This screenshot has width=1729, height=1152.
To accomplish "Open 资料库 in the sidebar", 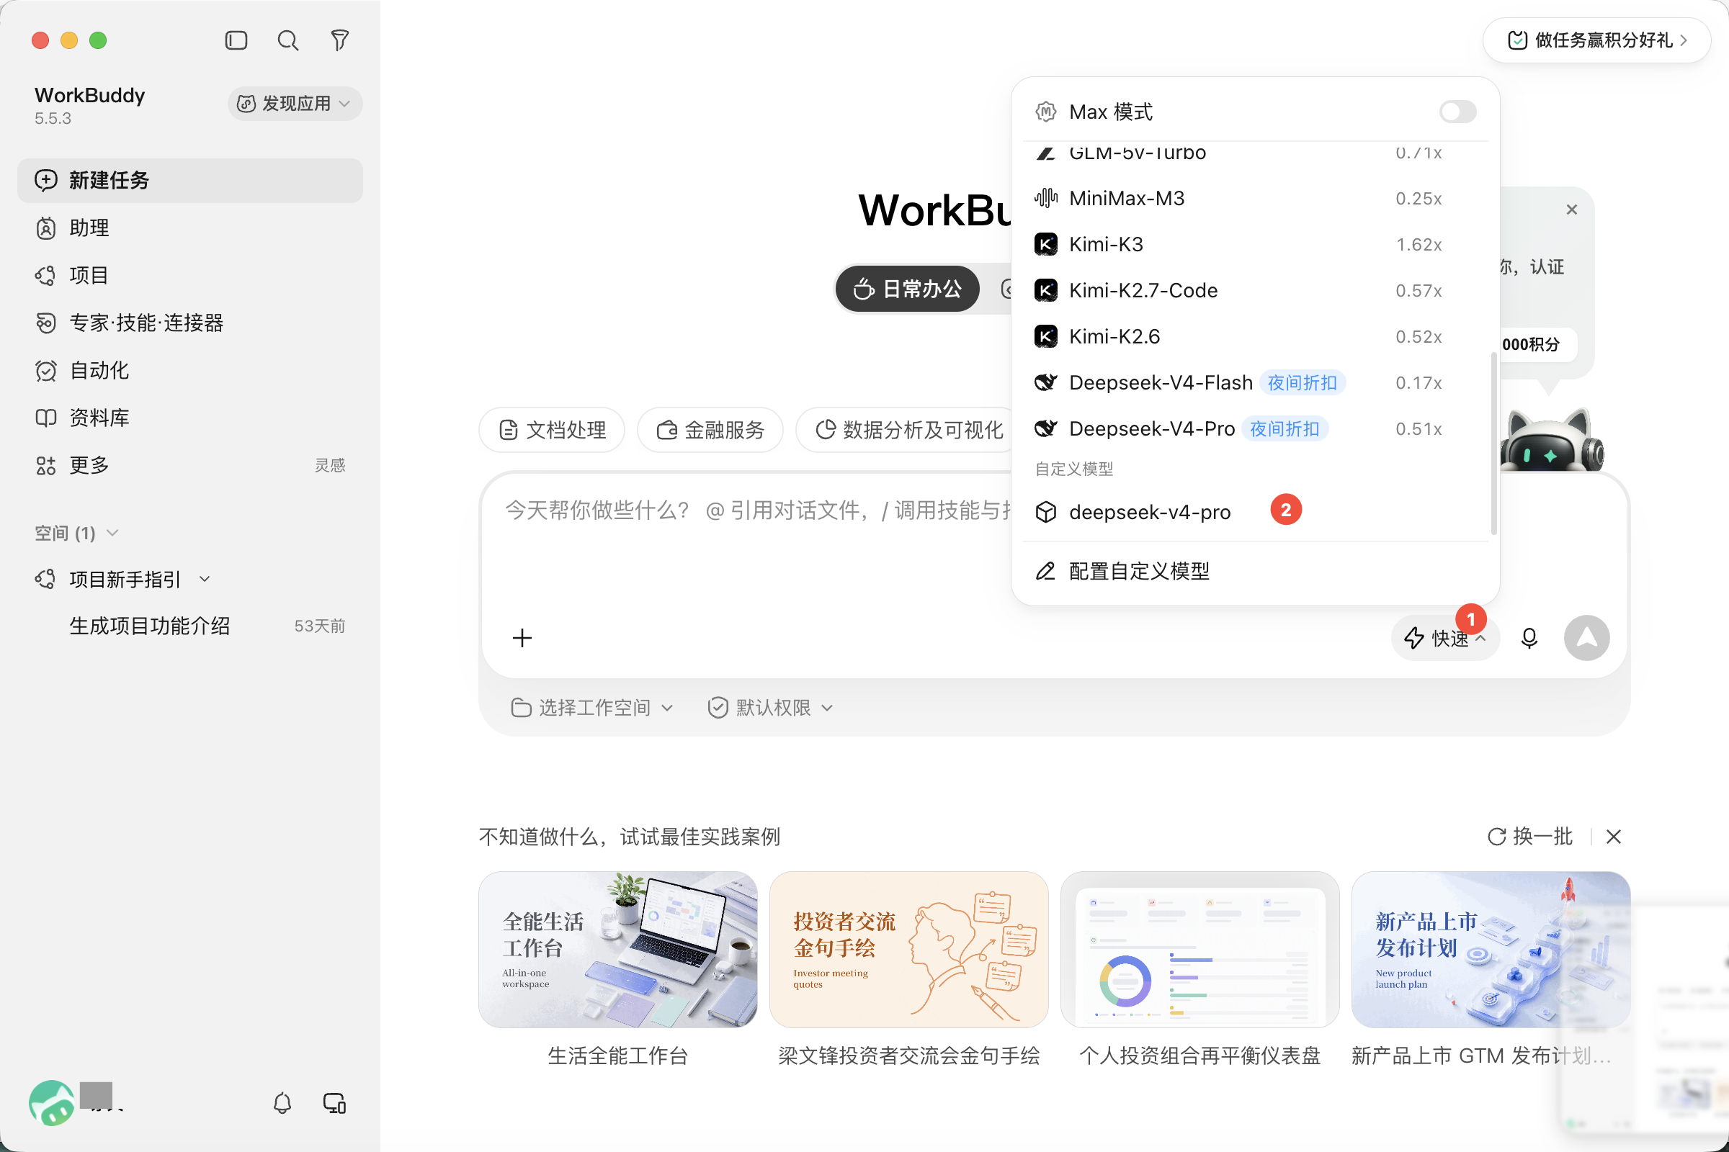I will tap(190, 418).
